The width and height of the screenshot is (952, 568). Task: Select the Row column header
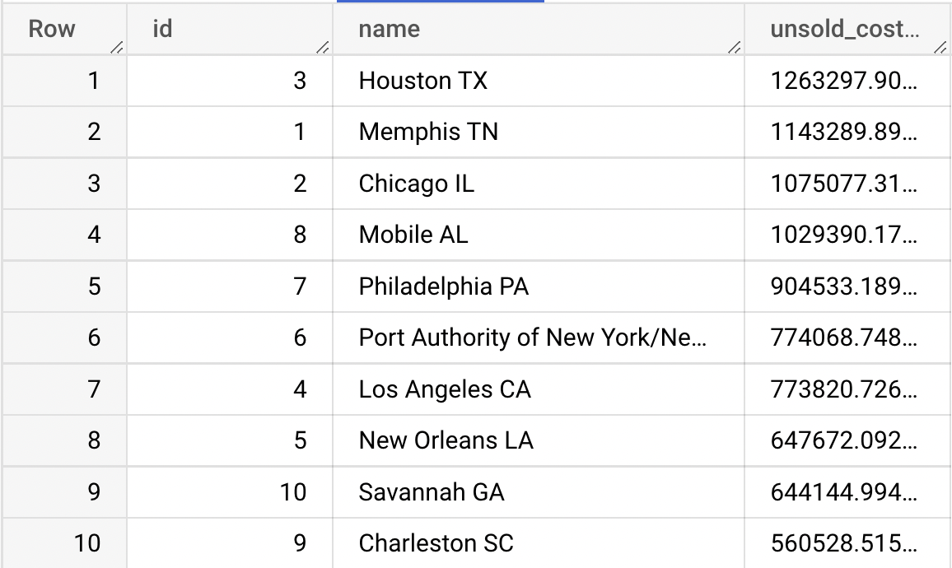52,30
